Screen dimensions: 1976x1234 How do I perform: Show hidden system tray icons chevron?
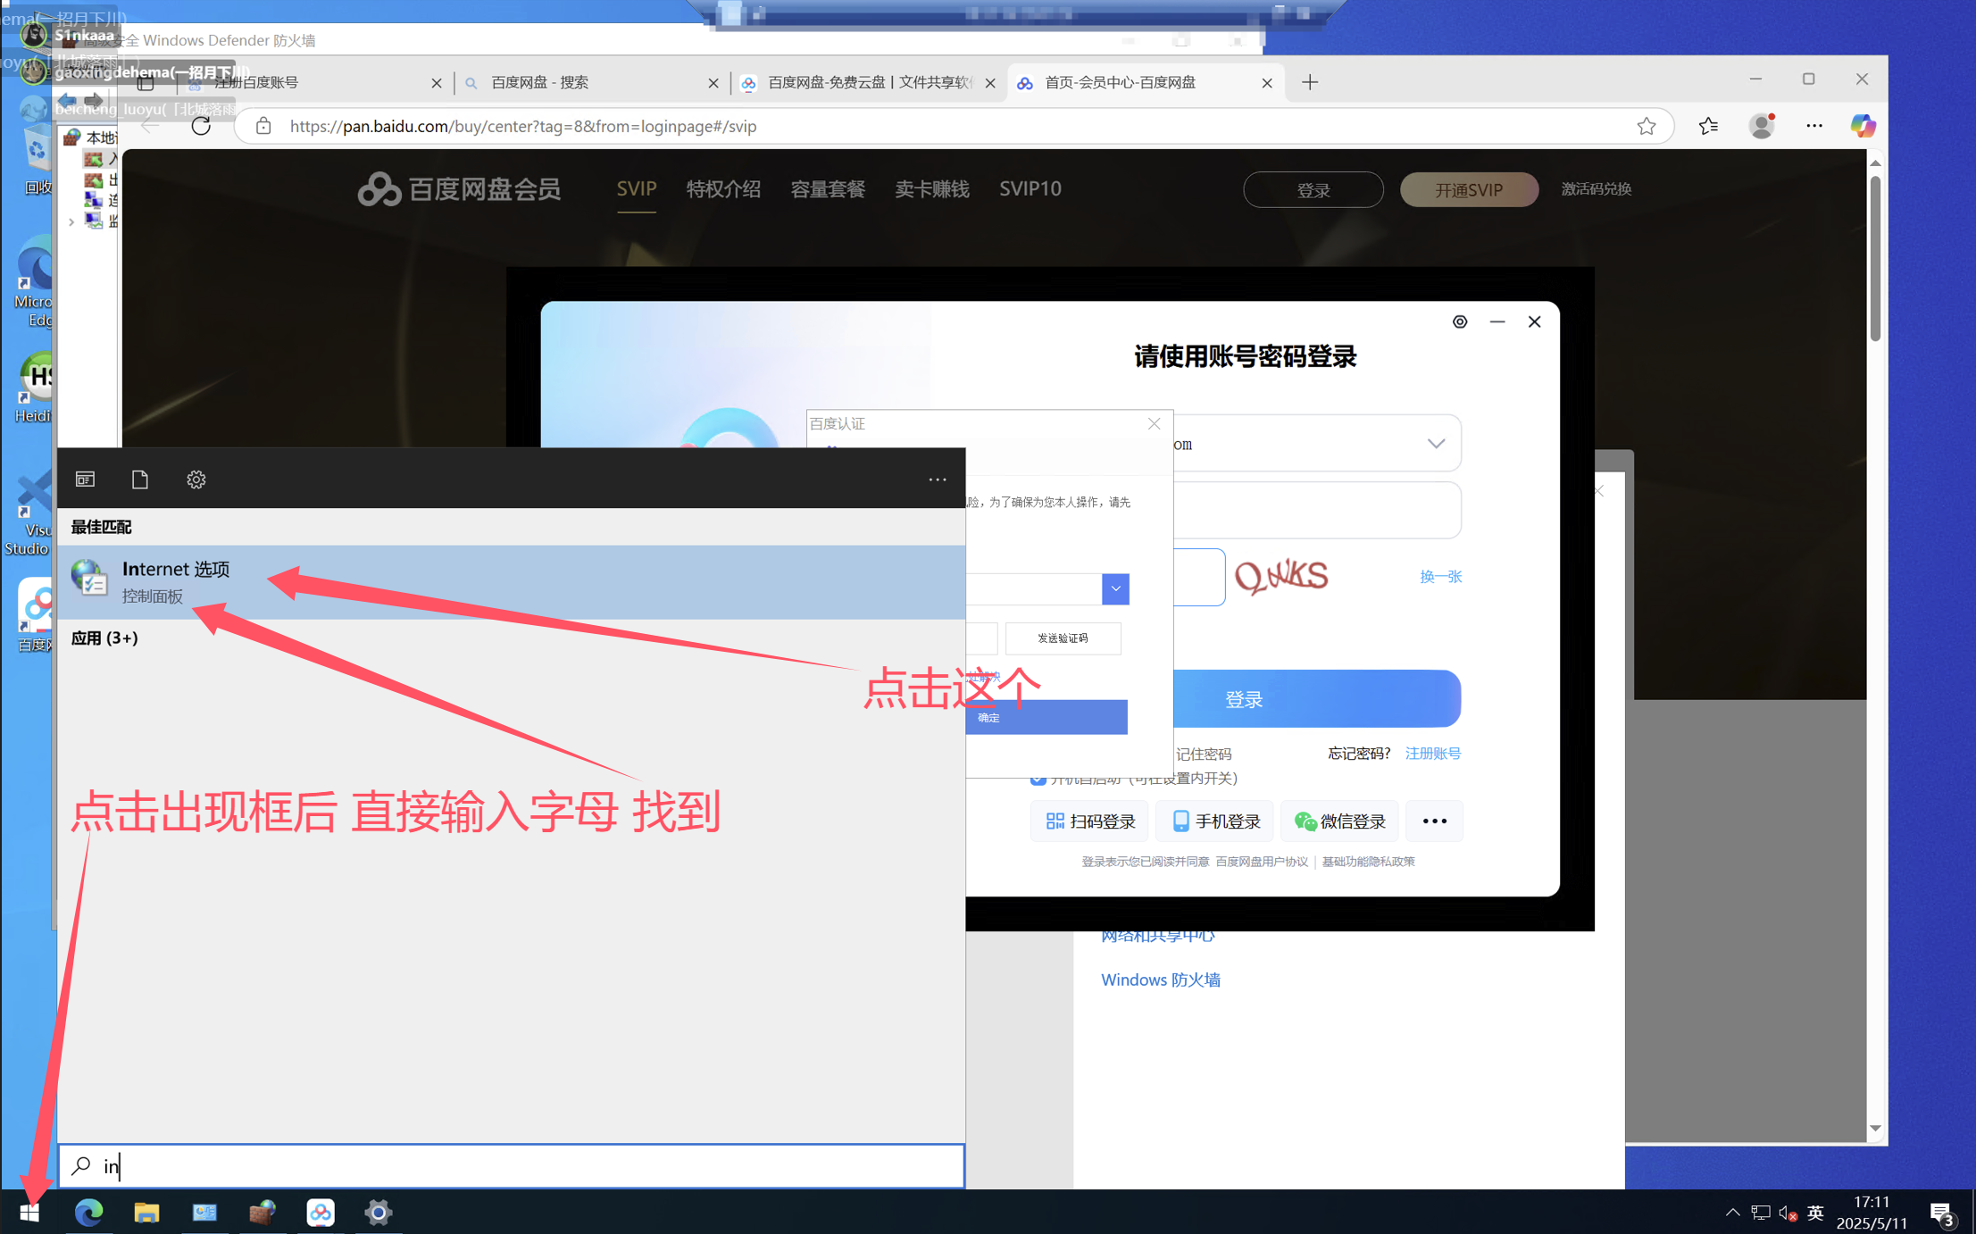[x=1733, y=1212]
